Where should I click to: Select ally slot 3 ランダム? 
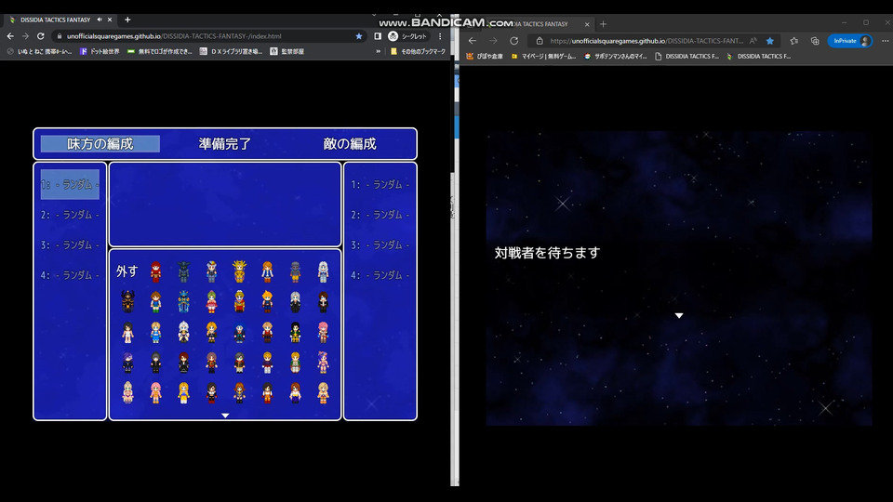(70, 244)
